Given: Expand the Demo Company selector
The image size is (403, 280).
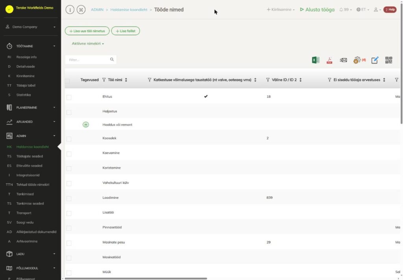Looking at the screenshot, I should pyautogui.click(x=31, y=27).
